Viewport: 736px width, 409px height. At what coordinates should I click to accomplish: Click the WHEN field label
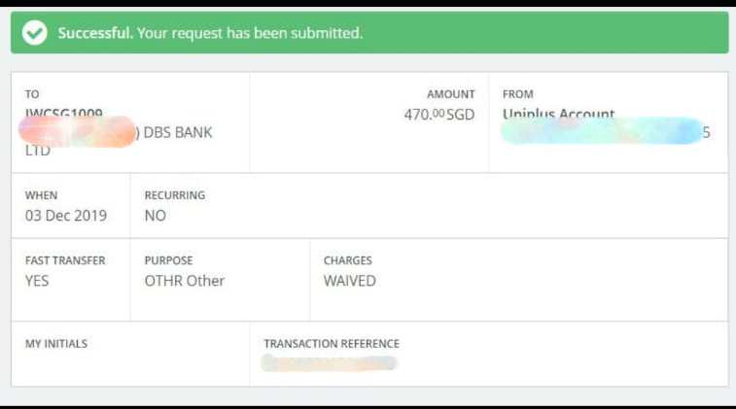pos(42,195)
